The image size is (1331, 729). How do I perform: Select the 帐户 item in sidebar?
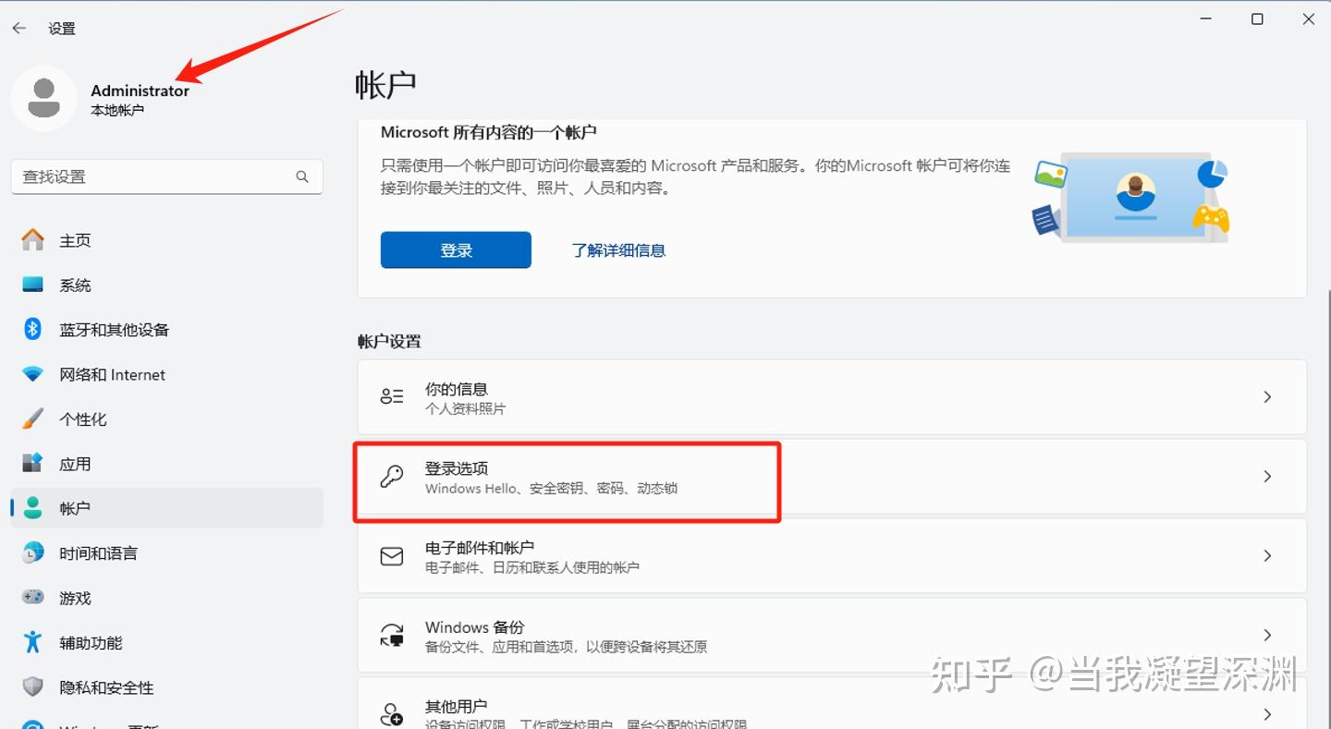click(x=31, y=507)
